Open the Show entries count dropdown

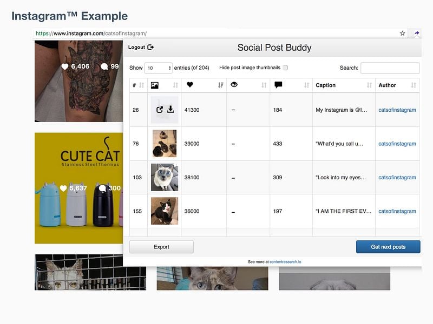158,68
